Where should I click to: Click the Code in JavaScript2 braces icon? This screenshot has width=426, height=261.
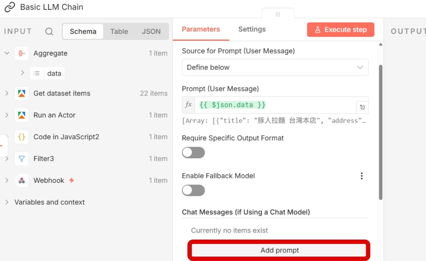pos(22,137)
